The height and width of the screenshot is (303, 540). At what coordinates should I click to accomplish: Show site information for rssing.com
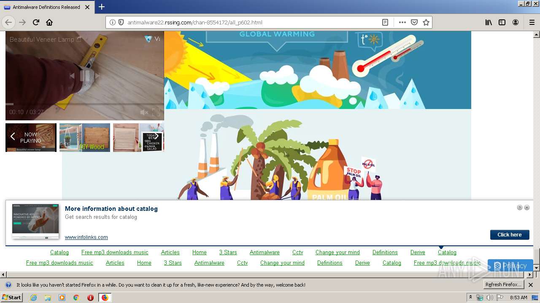click(x=113, y=22)
